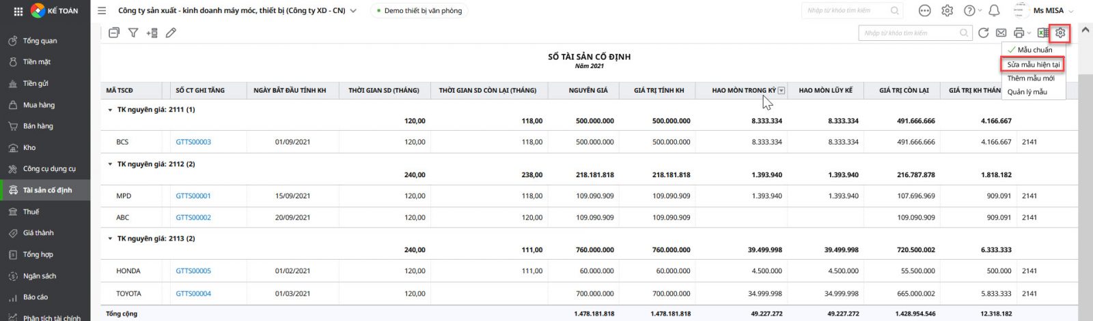Image resolution: width=1093 pixels, height=321 pixels.
Task: Refresh the fixed asset report
Action: tap(983, 33)
